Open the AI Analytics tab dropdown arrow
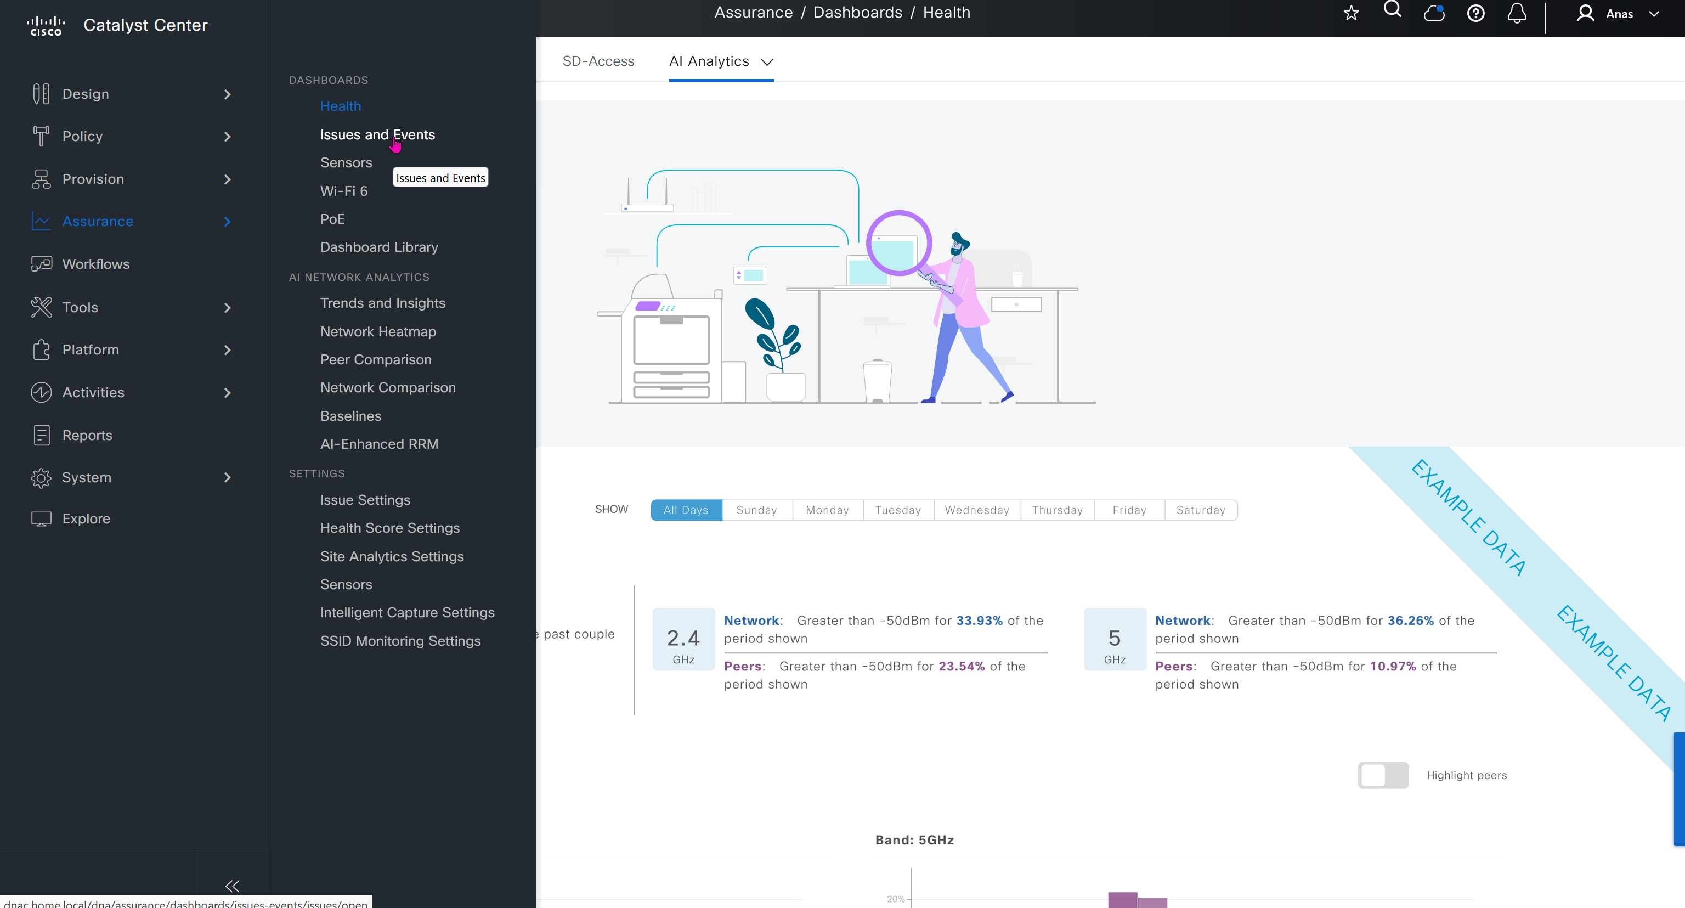The width and height of the screenshot is (1685, 908). point(767,62)
